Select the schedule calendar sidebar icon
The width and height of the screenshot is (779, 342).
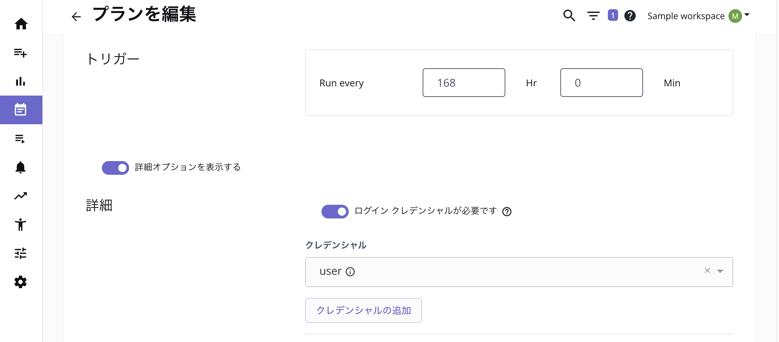(21, 110)
